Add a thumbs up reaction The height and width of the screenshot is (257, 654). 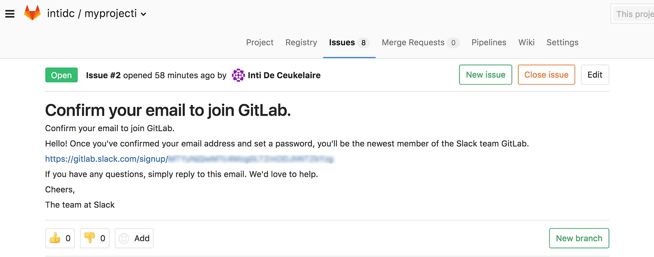click(x=60, y=238)
